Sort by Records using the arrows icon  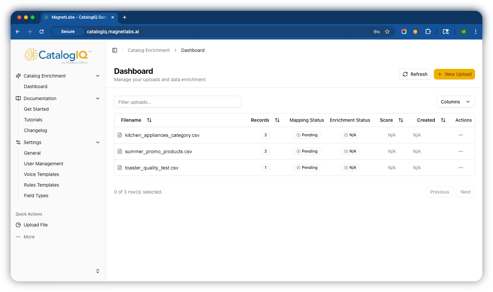tap(277, 120)
